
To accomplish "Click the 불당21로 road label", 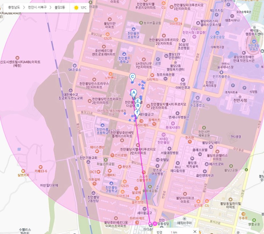I will tap(87, 112).
